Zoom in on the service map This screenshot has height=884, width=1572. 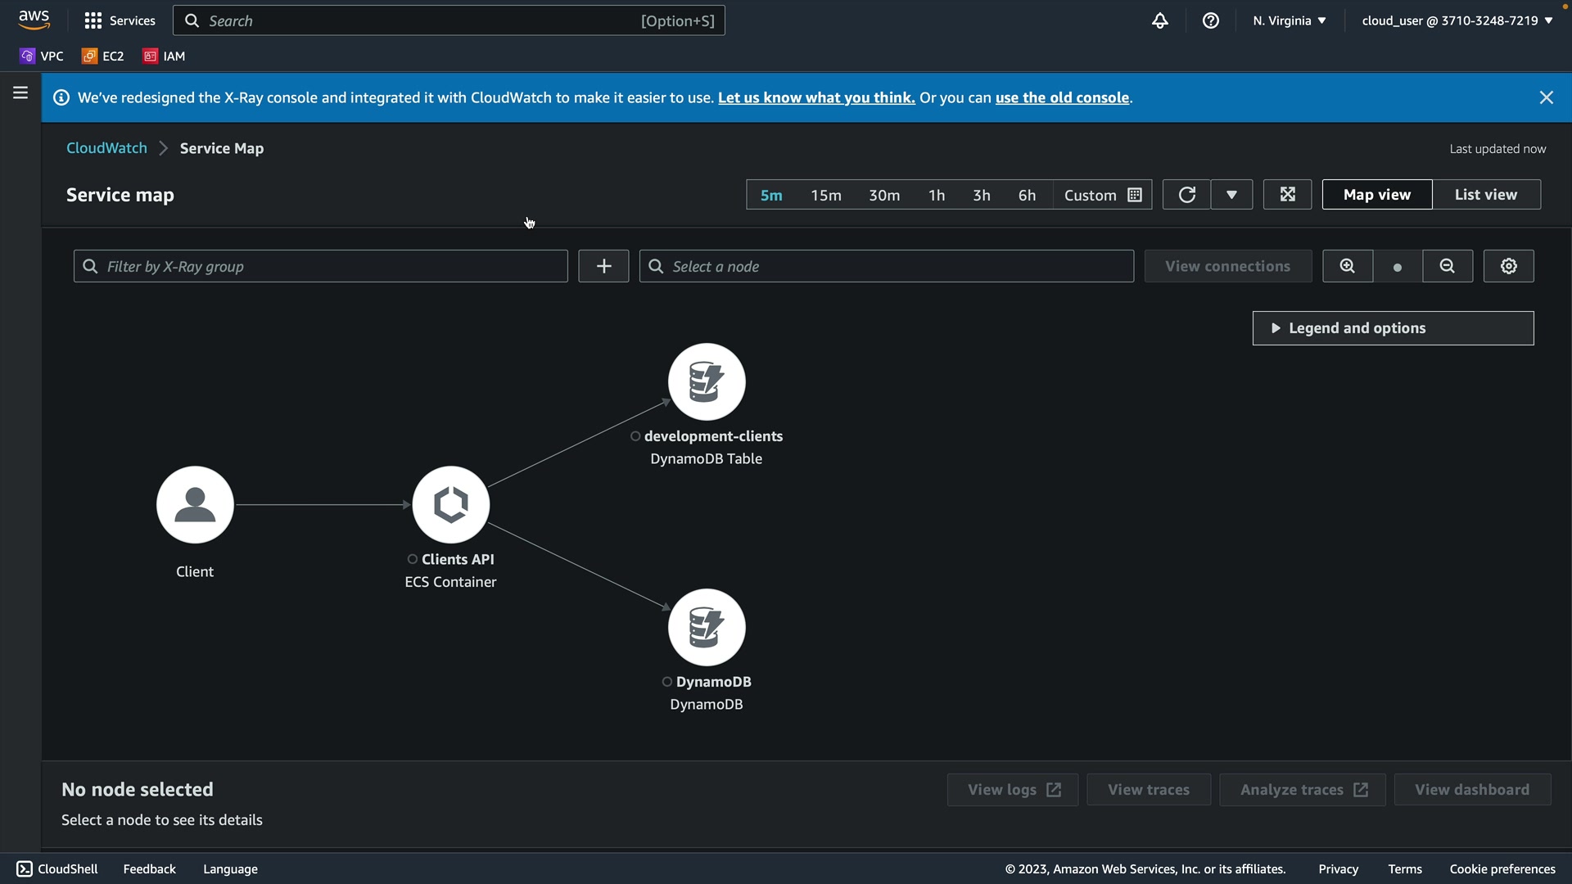tap(1347, 266)
